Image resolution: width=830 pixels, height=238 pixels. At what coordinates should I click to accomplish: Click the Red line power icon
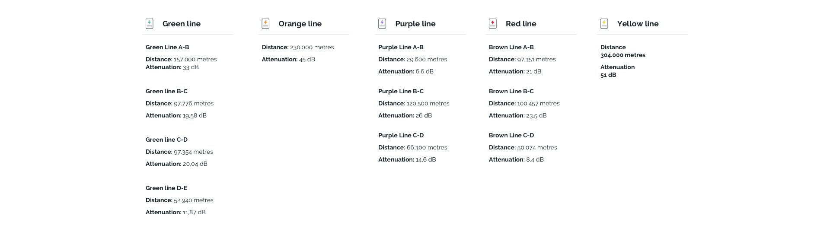[493, 24]
